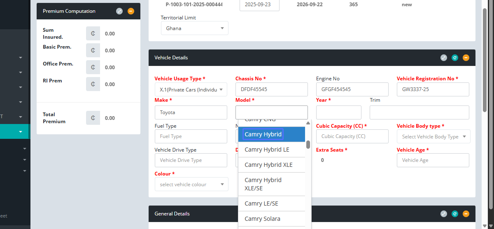Focus the Cubic Capacity (CC) field
The height and width of the screenshot is (229, 494).
pos(352,136)
